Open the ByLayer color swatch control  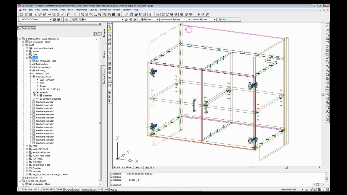[x=150, y=19]
